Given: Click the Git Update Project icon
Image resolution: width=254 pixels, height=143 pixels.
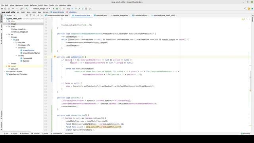Looking at the screenshot, I should click(x=72, y=9).
